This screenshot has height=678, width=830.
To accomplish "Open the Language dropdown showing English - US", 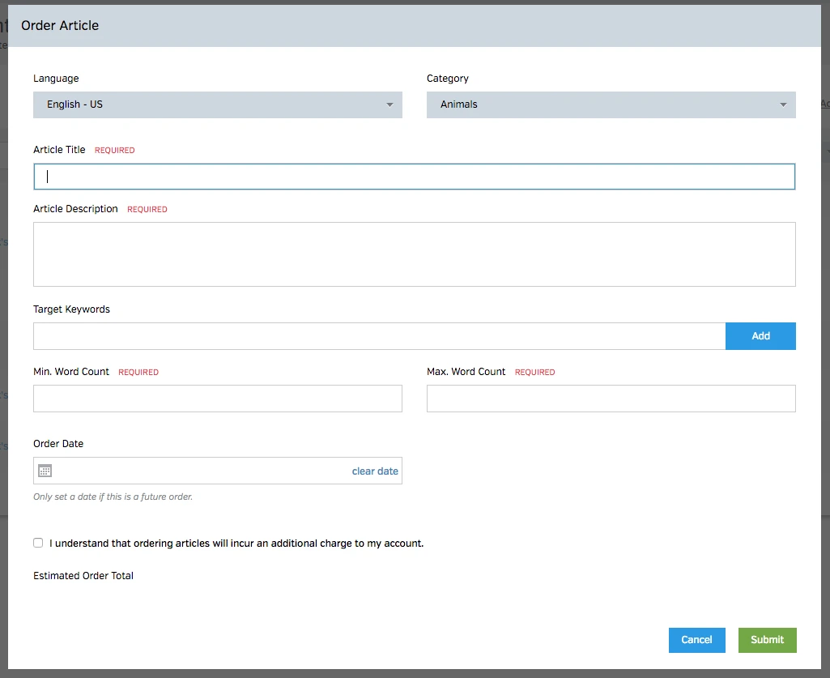I will pos(217,104).
